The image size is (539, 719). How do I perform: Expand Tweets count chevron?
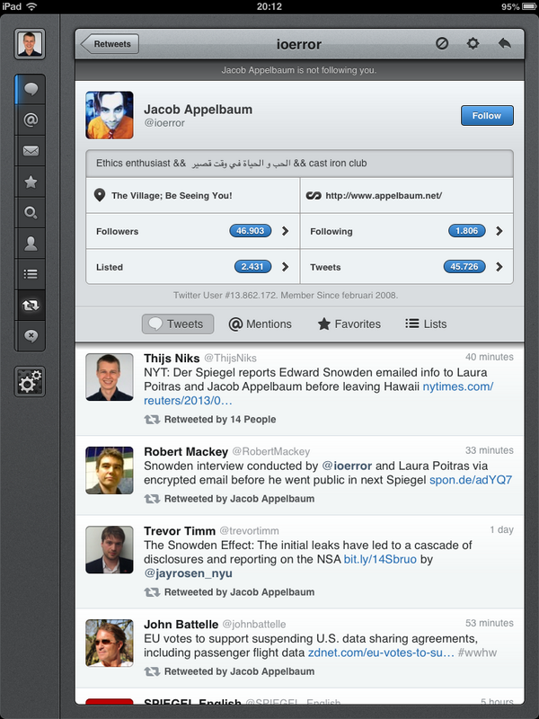pyautogui.click(x=499, y=267)
